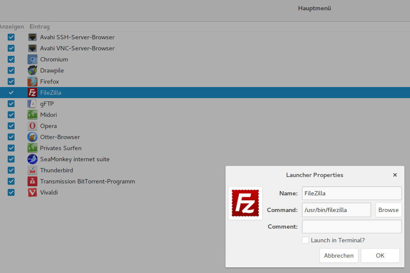
Task: Change launcher icon via large FileZilla image
Action: point(245,203)
